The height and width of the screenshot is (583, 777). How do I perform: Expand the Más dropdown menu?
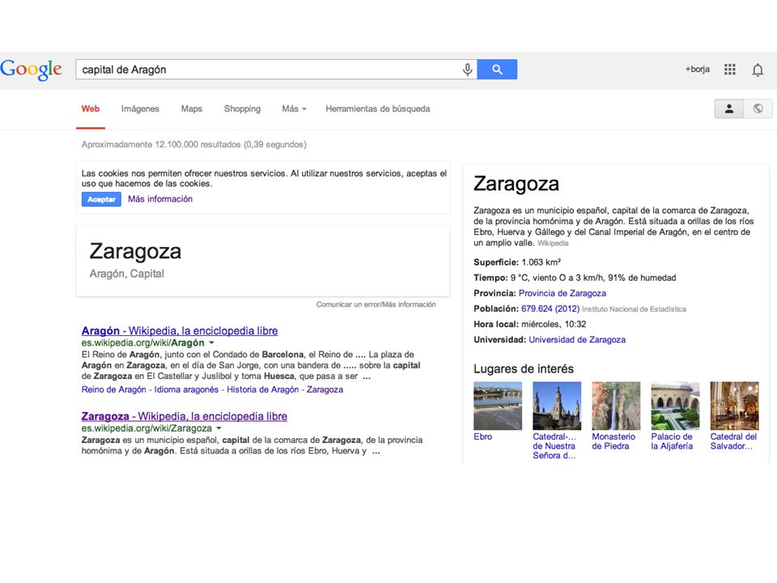pos(294,109)
